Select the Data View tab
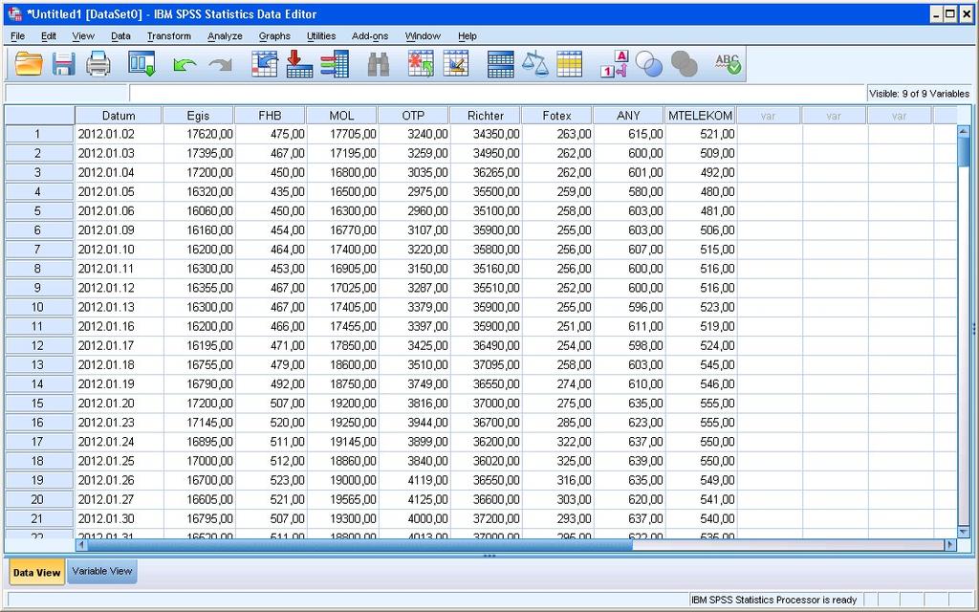Screen dimensions: 979x612 coord(37,572)
